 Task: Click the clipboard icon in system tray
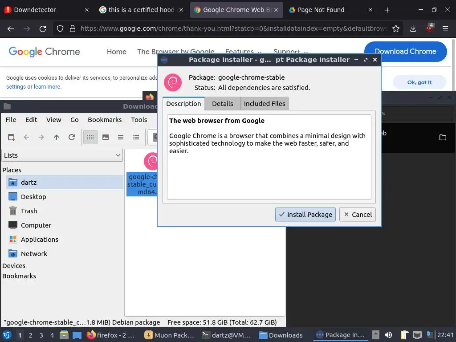pos(404,335)
